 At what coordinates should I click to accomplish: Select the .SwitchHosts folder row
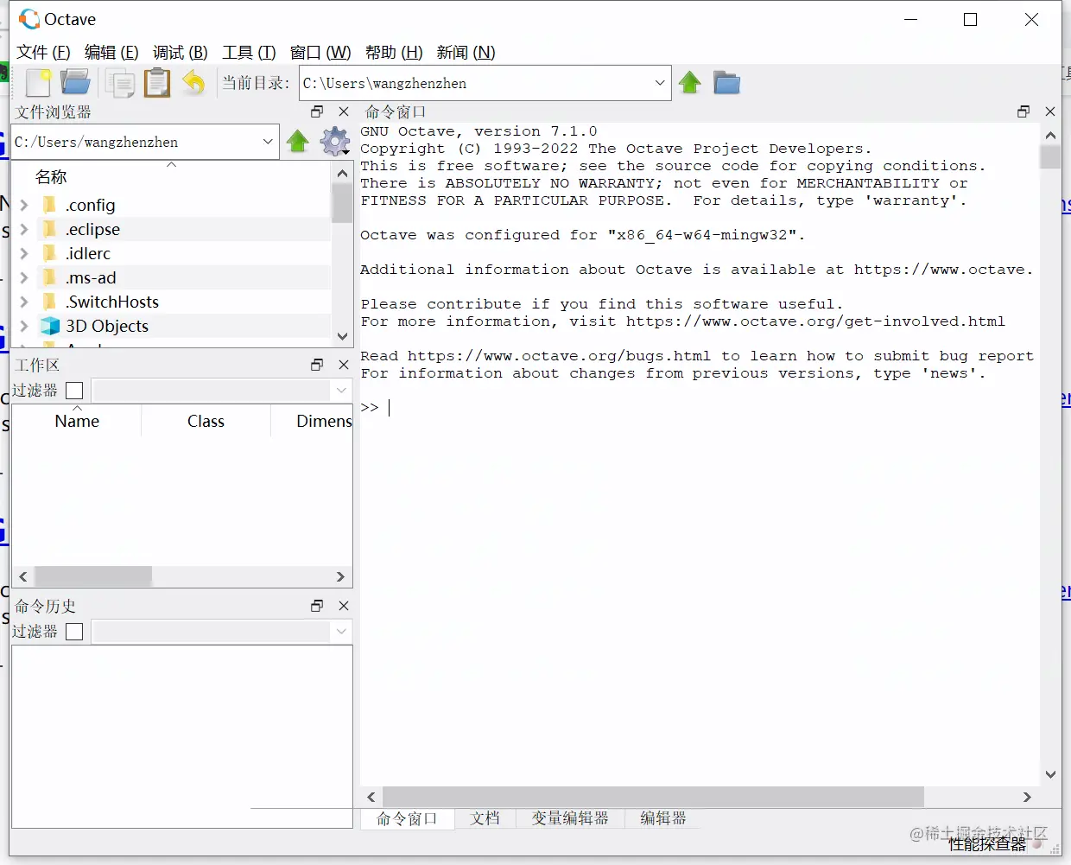pyautogui.click(x=171, y=302)
